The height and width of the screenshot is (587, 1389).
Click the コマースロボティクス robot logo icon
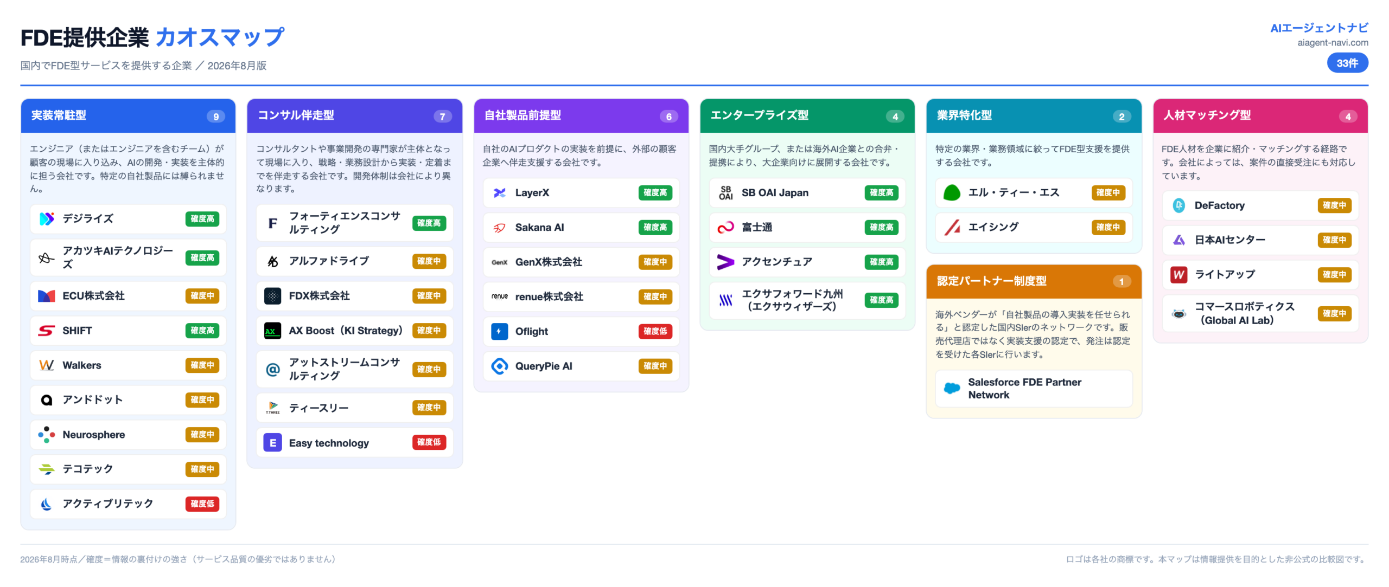coord(1179,314)
